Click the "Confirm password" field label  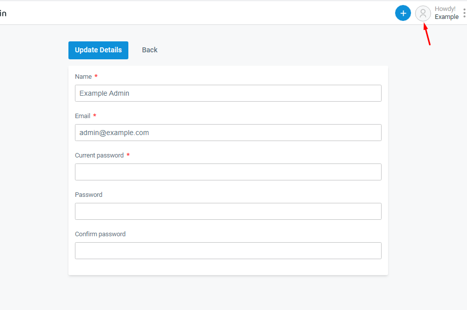(x=100, y=234)
